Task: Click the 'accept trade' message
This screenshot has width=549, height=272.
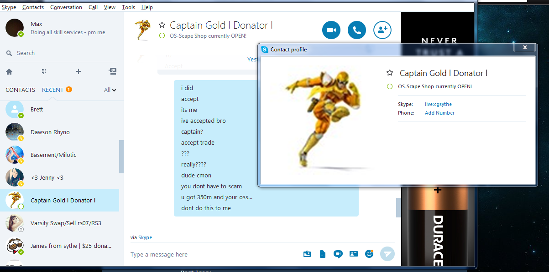Action: pos(198,142)
